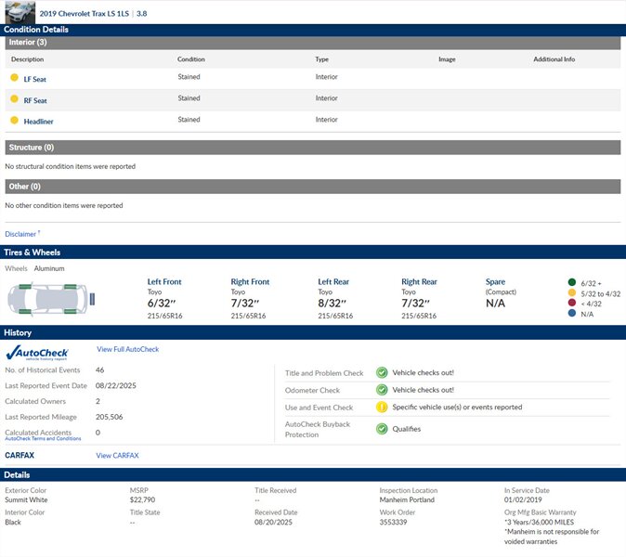Viewport: 626px width, 557px height.
Task: Click the vehicle thumbnail image in header
Action: click(20, 12)
